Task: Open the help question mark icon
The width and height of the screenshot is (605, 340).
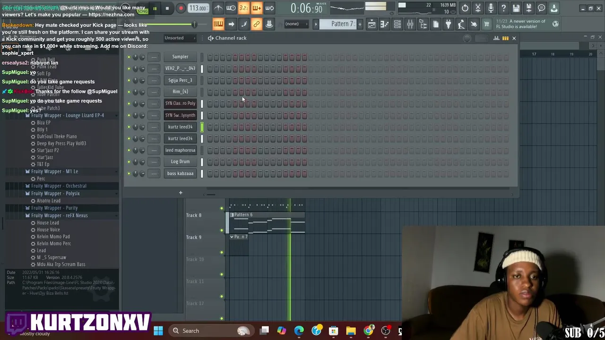Action: (x=503, y=8)
